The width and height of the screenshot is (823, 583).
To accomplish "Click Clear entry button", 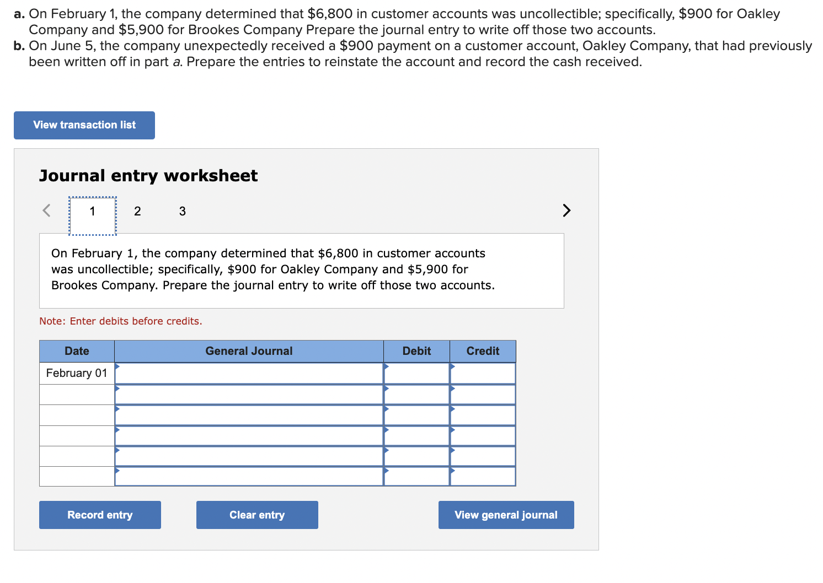I will (257, 515).
